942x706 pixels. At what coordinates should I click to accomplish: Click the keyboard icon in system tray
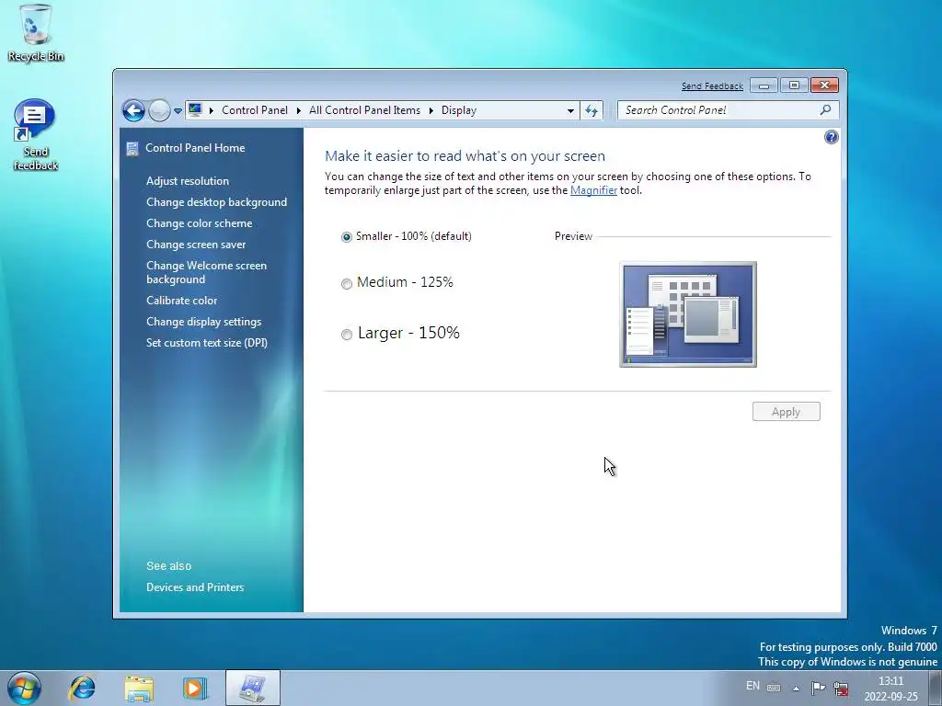pos(774,688)
